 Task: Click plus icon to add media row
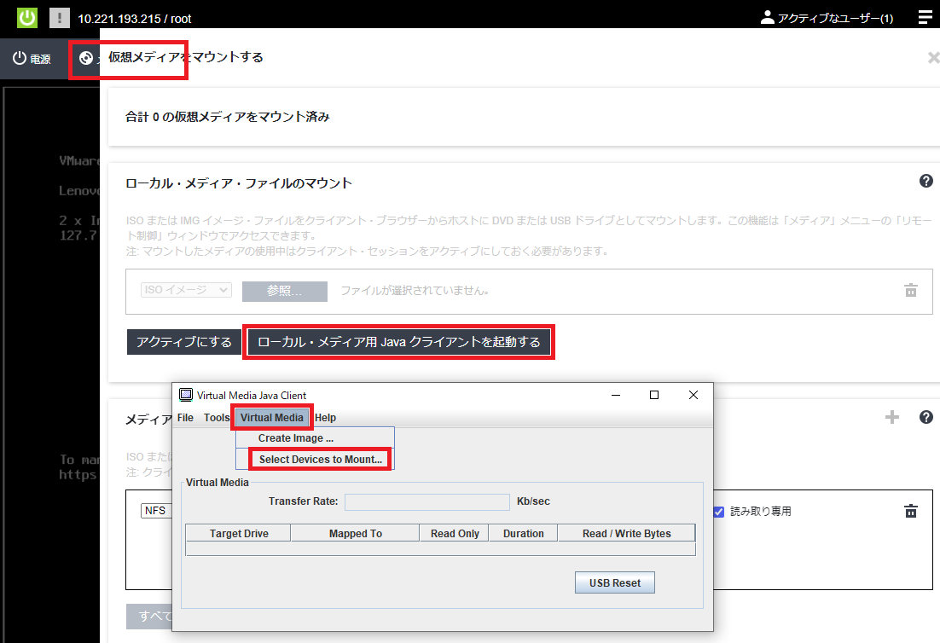892,417
